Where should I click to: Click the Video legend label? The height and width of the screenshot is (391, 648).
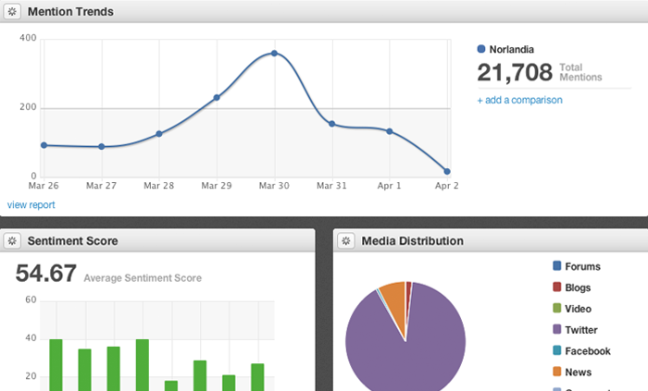[x=579, y=309]
